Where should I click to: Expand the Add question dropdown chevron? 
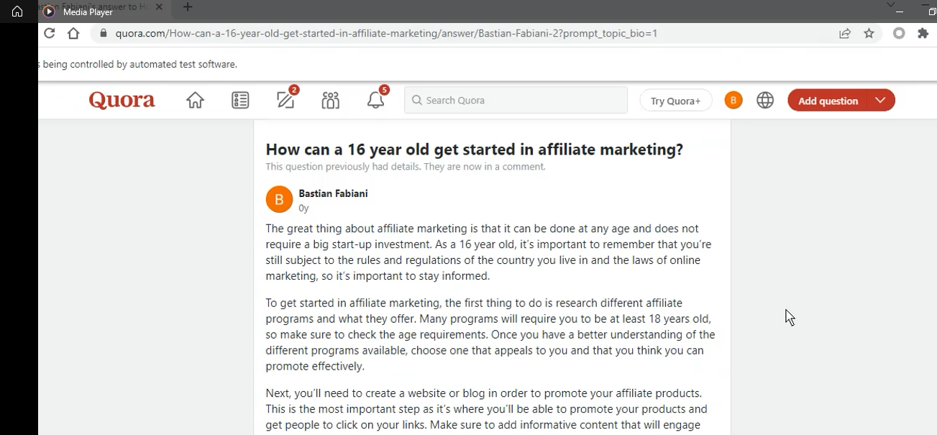881,101
